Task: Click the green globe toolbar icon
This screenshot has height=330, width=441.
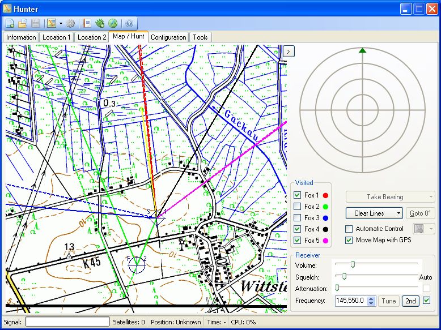Action: (113, 24)
